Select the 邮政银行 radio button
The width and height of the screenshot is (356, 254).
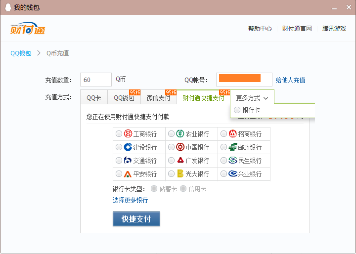tap(223, 147)
